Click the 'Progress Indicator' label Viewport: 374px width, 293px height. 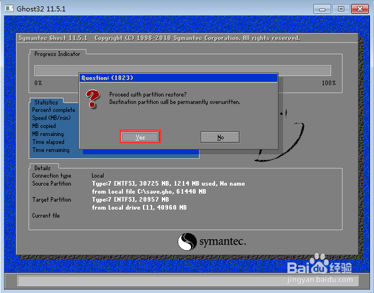[x=57, y=54]
